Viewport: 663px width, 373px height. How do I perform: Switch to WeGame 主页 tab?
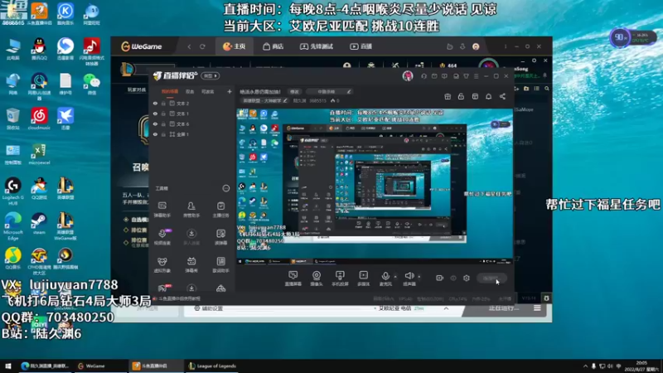click(x=235, y=46)
